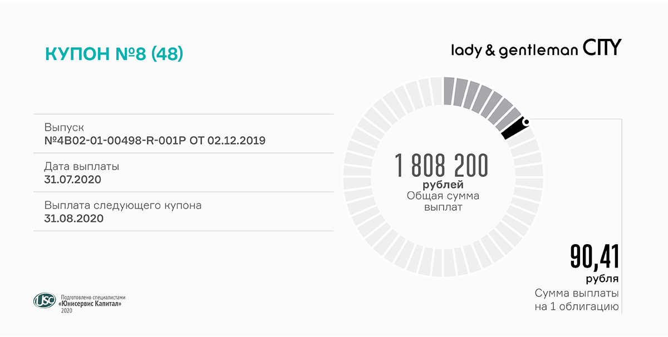Click the Общая сумма выплат caption

[443, 201]
